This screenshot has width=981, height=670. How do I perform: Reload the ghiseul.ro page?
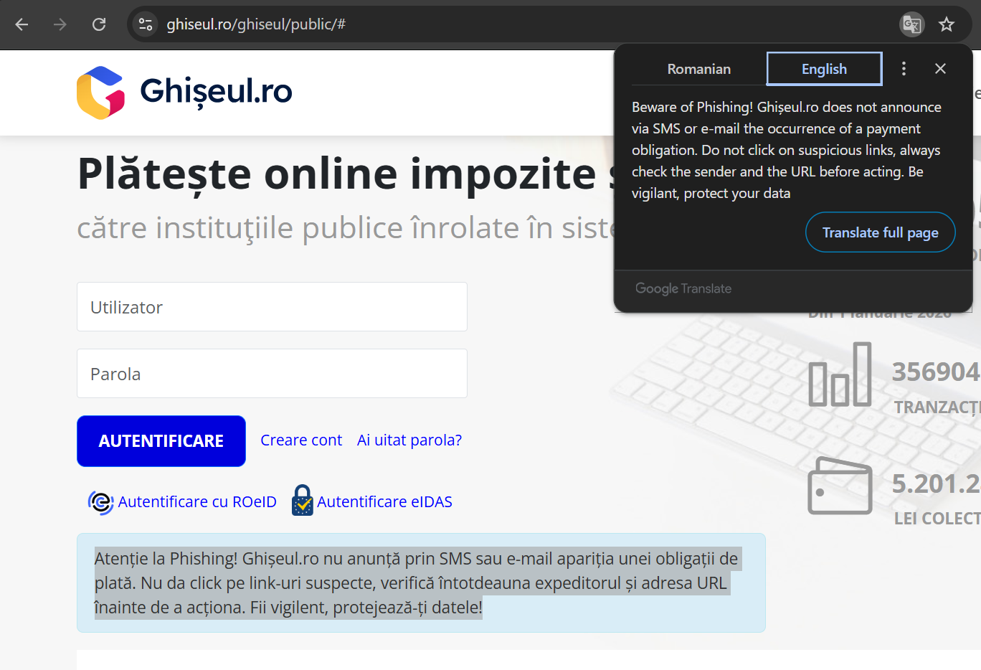click(x=99, y=24)
